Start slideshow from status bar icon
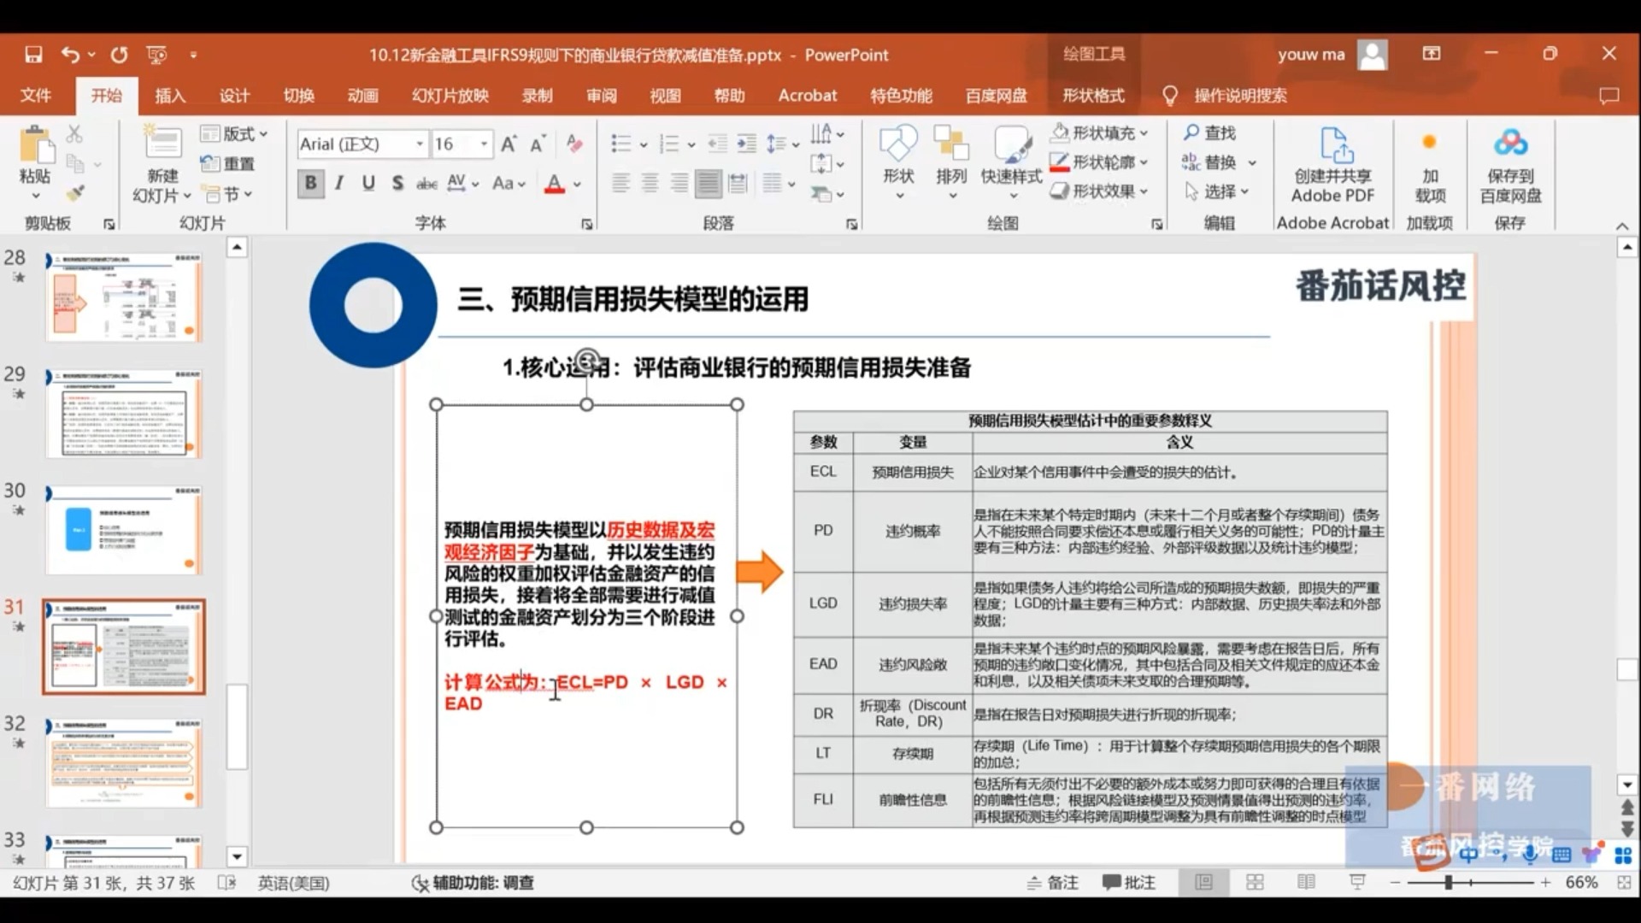 coord(1357,882)
